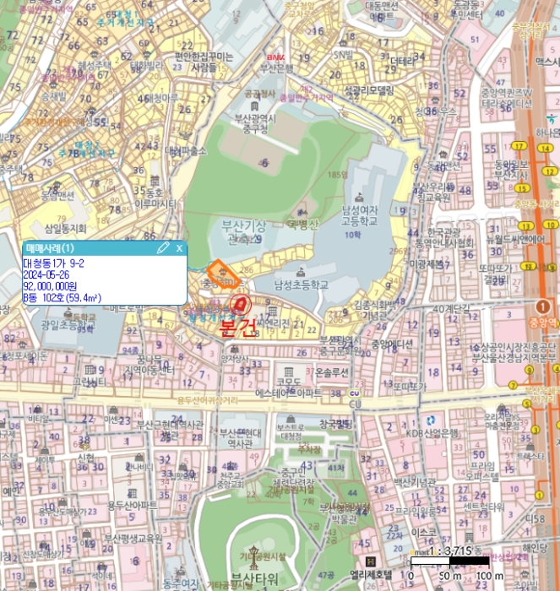560x591 pixels.
Task: Click the 부산광역시 중구청 label
Action: coord(255,124)
